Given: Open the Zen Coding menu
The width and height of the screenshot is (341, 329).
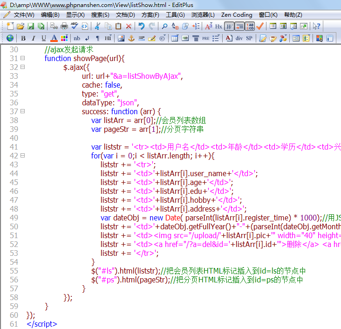Looking at the screenshot, I should point(237,15).
